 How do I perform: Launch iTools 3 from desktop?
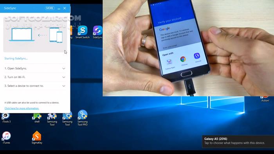tap(6, 118)
